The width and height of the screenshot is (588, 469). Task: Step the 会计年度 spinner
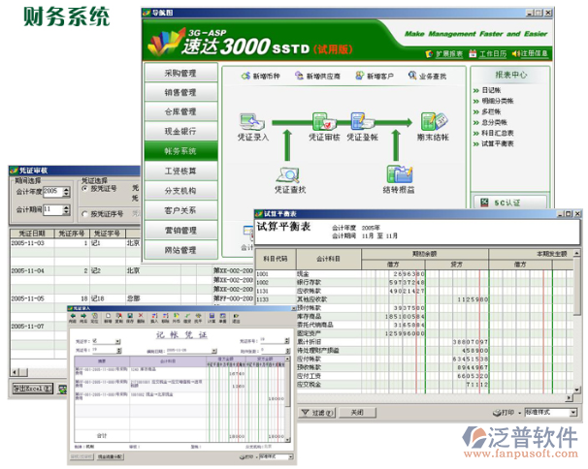point(66,192)
